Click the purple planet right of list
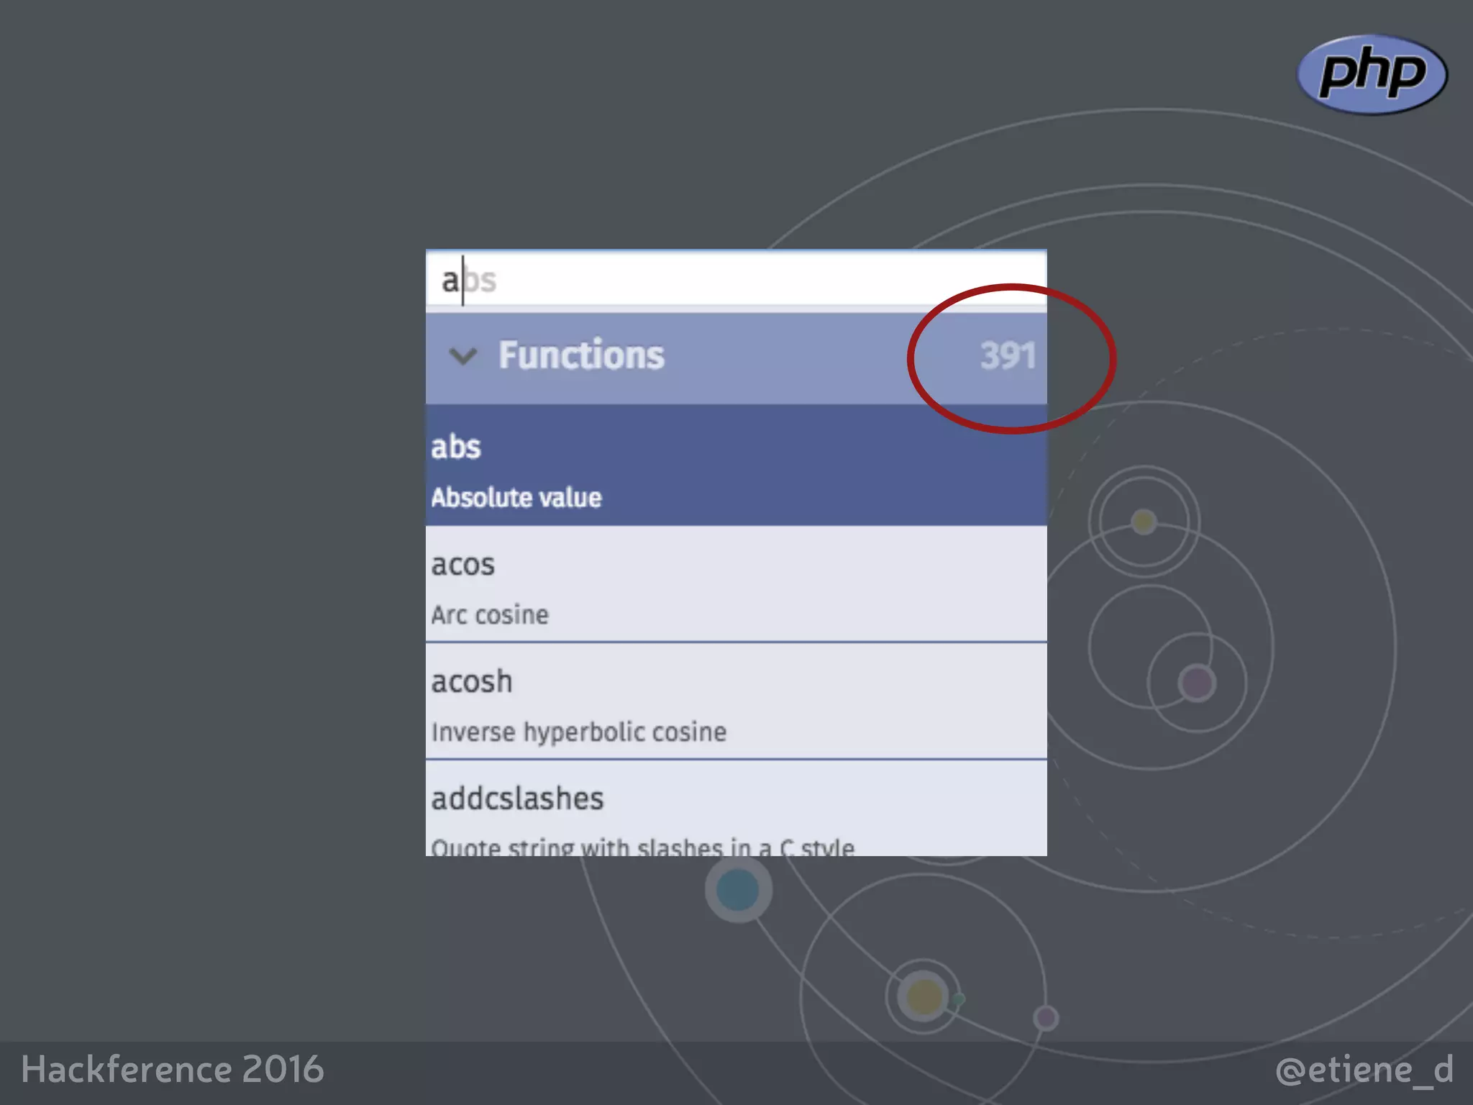This screenshot has height=1105, width=1473. (1197, 683)
